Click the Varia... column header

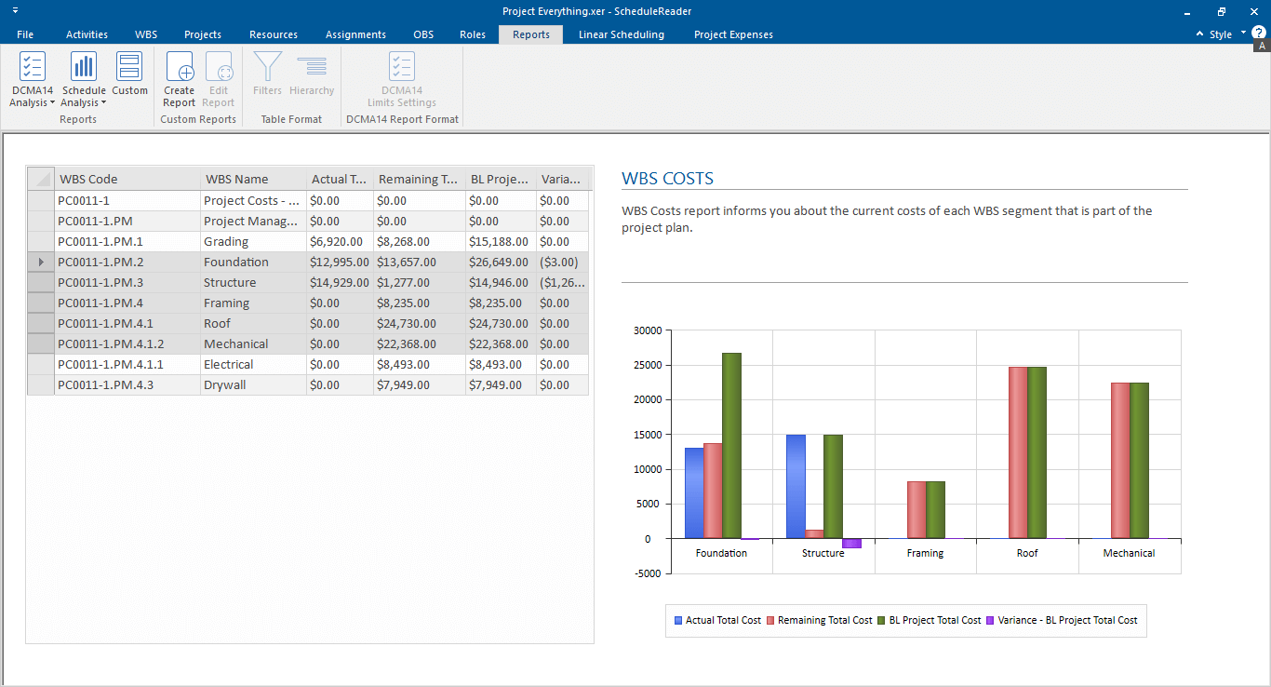point(563,179)
